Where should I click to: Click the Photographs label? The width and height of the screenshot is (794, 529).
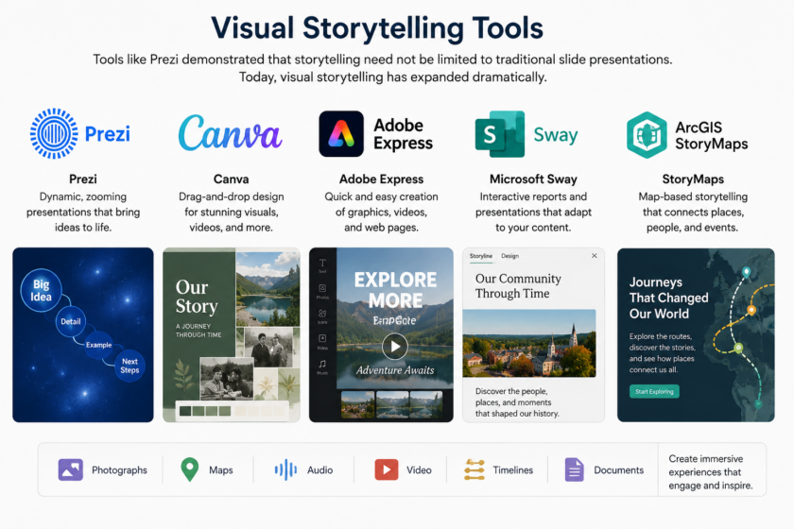coord(119,469)
